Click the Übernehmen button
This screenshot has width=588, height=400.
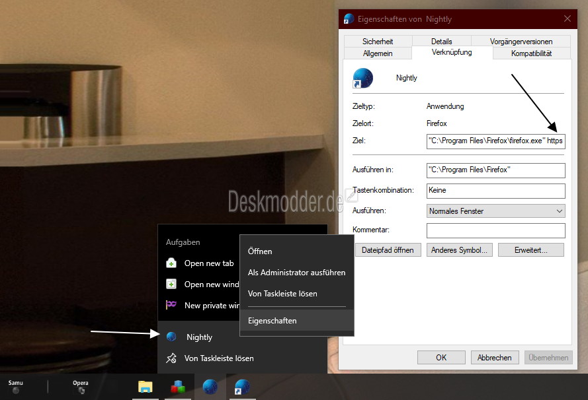[x=548, y=357]
